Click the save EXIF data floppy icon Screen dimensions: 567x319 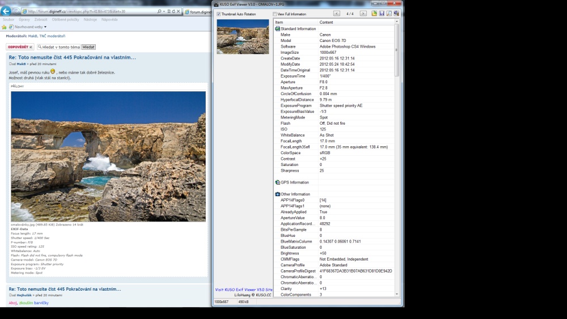click(x=382, y=14)
